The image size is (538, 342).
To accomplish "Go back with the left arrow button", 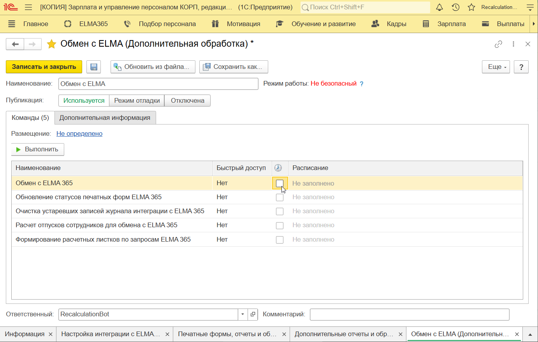I will 15,44.
